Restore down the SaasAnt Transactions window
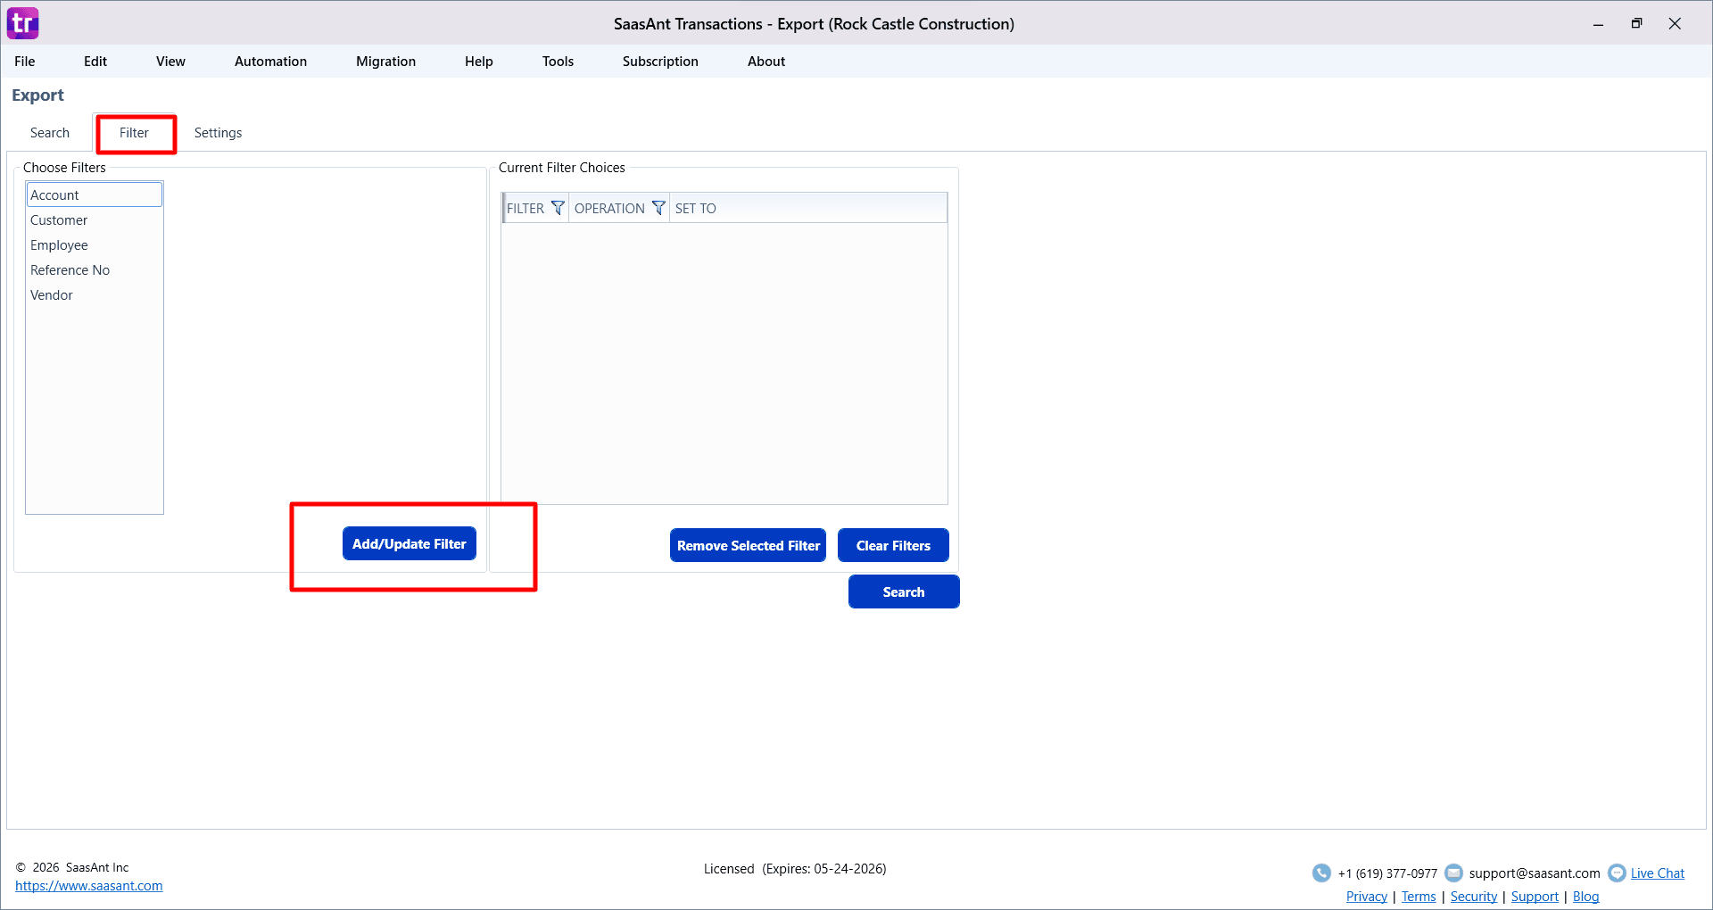This screenshot has height=910, width=1713. click(1636, 24)
